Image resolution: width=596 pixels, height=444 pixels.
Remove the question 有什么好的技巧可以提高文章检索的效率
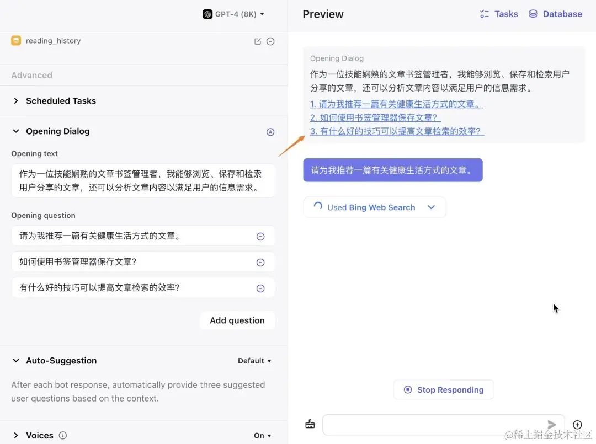click(x=260, y=288)
